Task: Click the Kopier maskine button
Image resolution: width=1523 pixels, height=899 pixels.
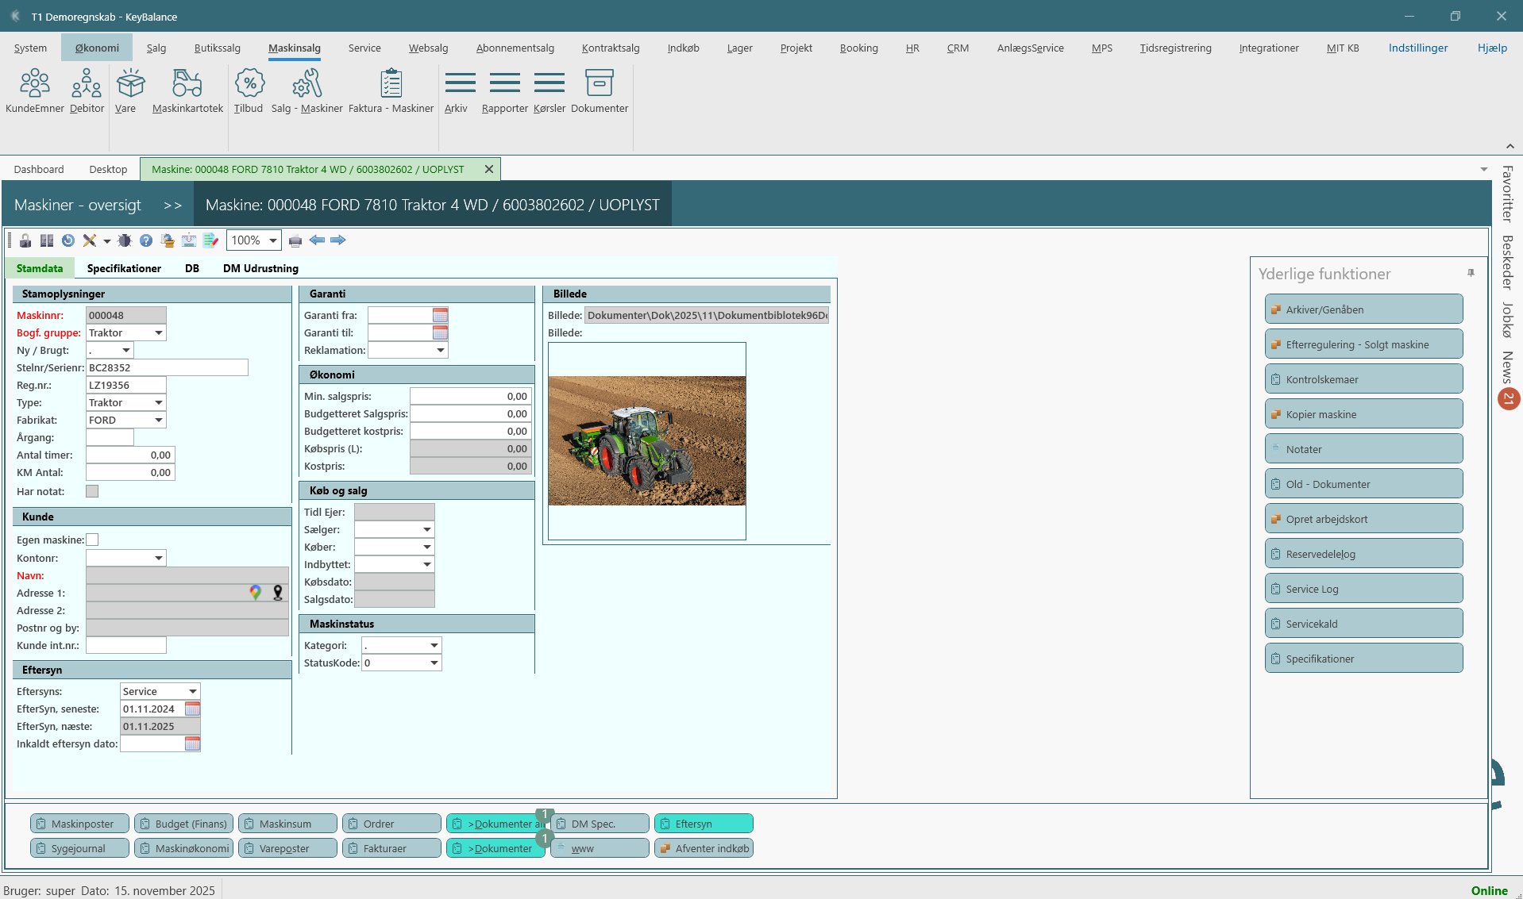Action: [x=1363, y=414]
